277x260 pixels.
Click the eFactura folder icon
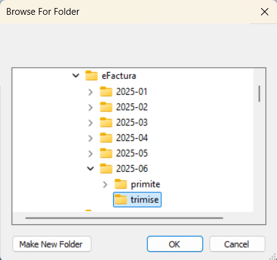click(x=91, y=76)
